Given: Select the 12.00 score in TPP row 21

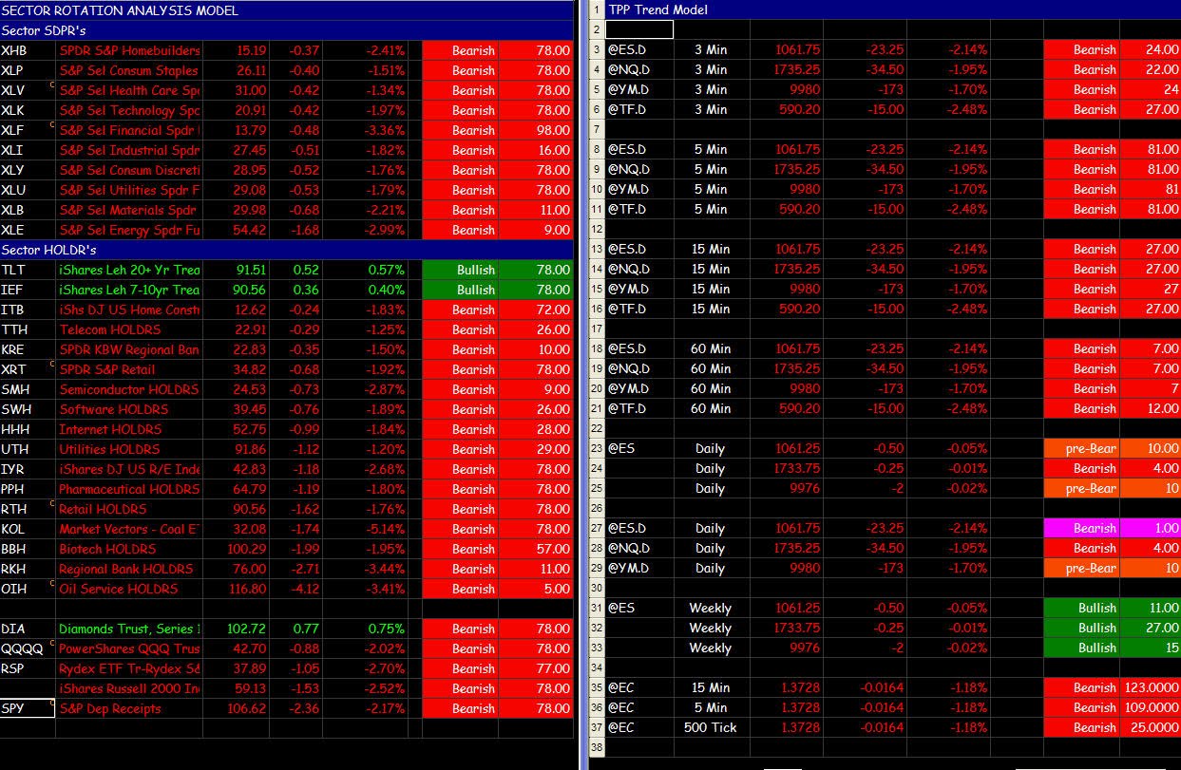Looking at the screenshot, I should click(x=1151, y=408).
